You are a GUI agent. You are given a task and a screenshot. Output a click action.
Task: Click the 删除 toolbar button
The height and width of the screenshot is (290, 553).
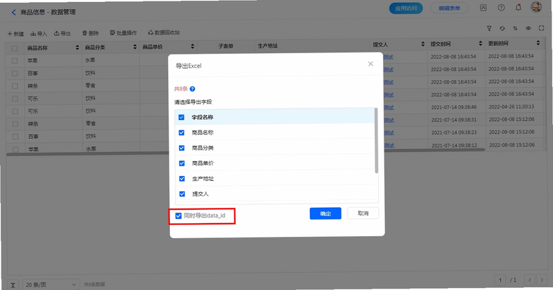[x=91, y=33]
